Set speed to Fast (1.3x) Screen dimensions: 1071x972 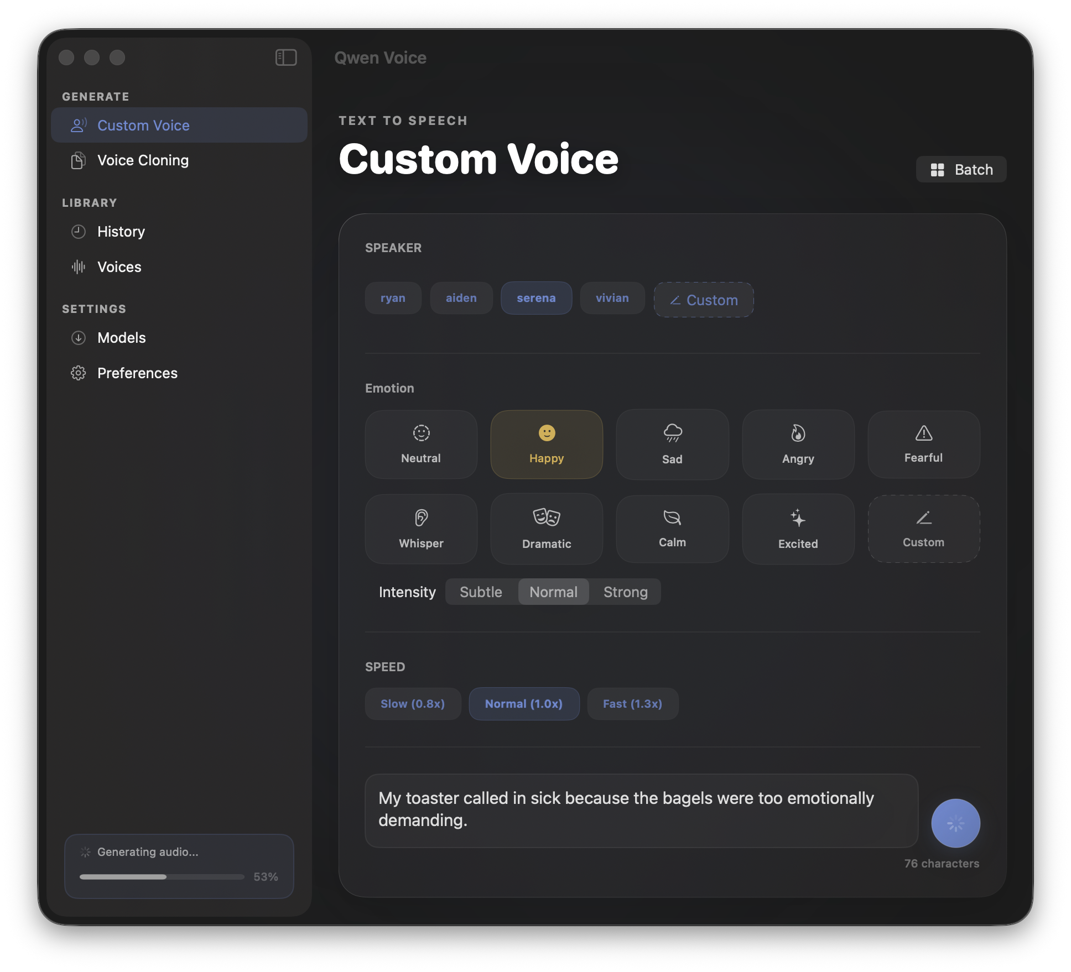632,703
